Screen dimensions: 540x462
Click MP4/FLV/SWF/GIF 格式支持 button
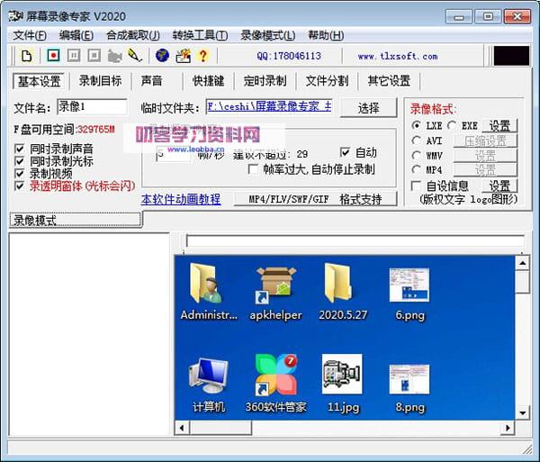(x=316, y=199)
